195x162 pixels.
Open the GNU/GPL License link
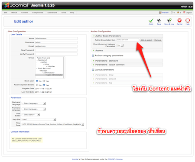click(115, 159)
